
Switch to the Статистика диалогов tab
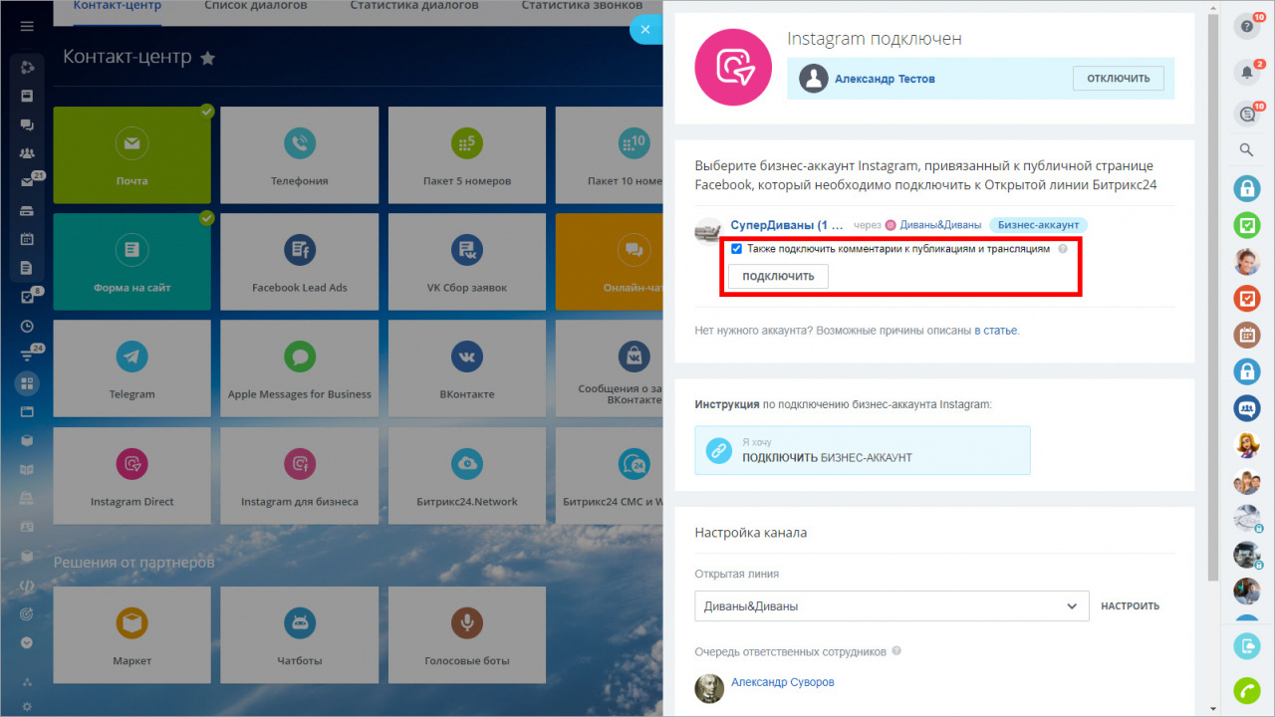pyautogui.click(x=414, y=6)
